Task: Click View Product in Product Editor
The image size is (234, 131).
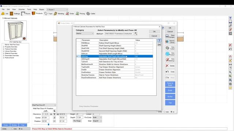Action: pyautogui.click(x=170, y=54)
